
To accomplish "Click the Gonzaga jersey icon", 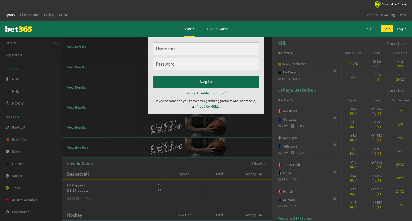I will [279, 119].
